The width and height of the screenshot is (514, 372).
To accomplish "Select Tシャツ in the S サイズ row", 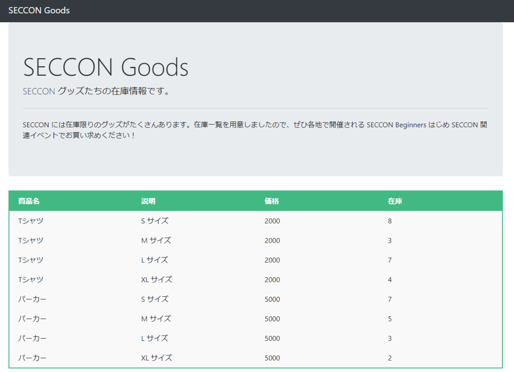I will 31,221.
